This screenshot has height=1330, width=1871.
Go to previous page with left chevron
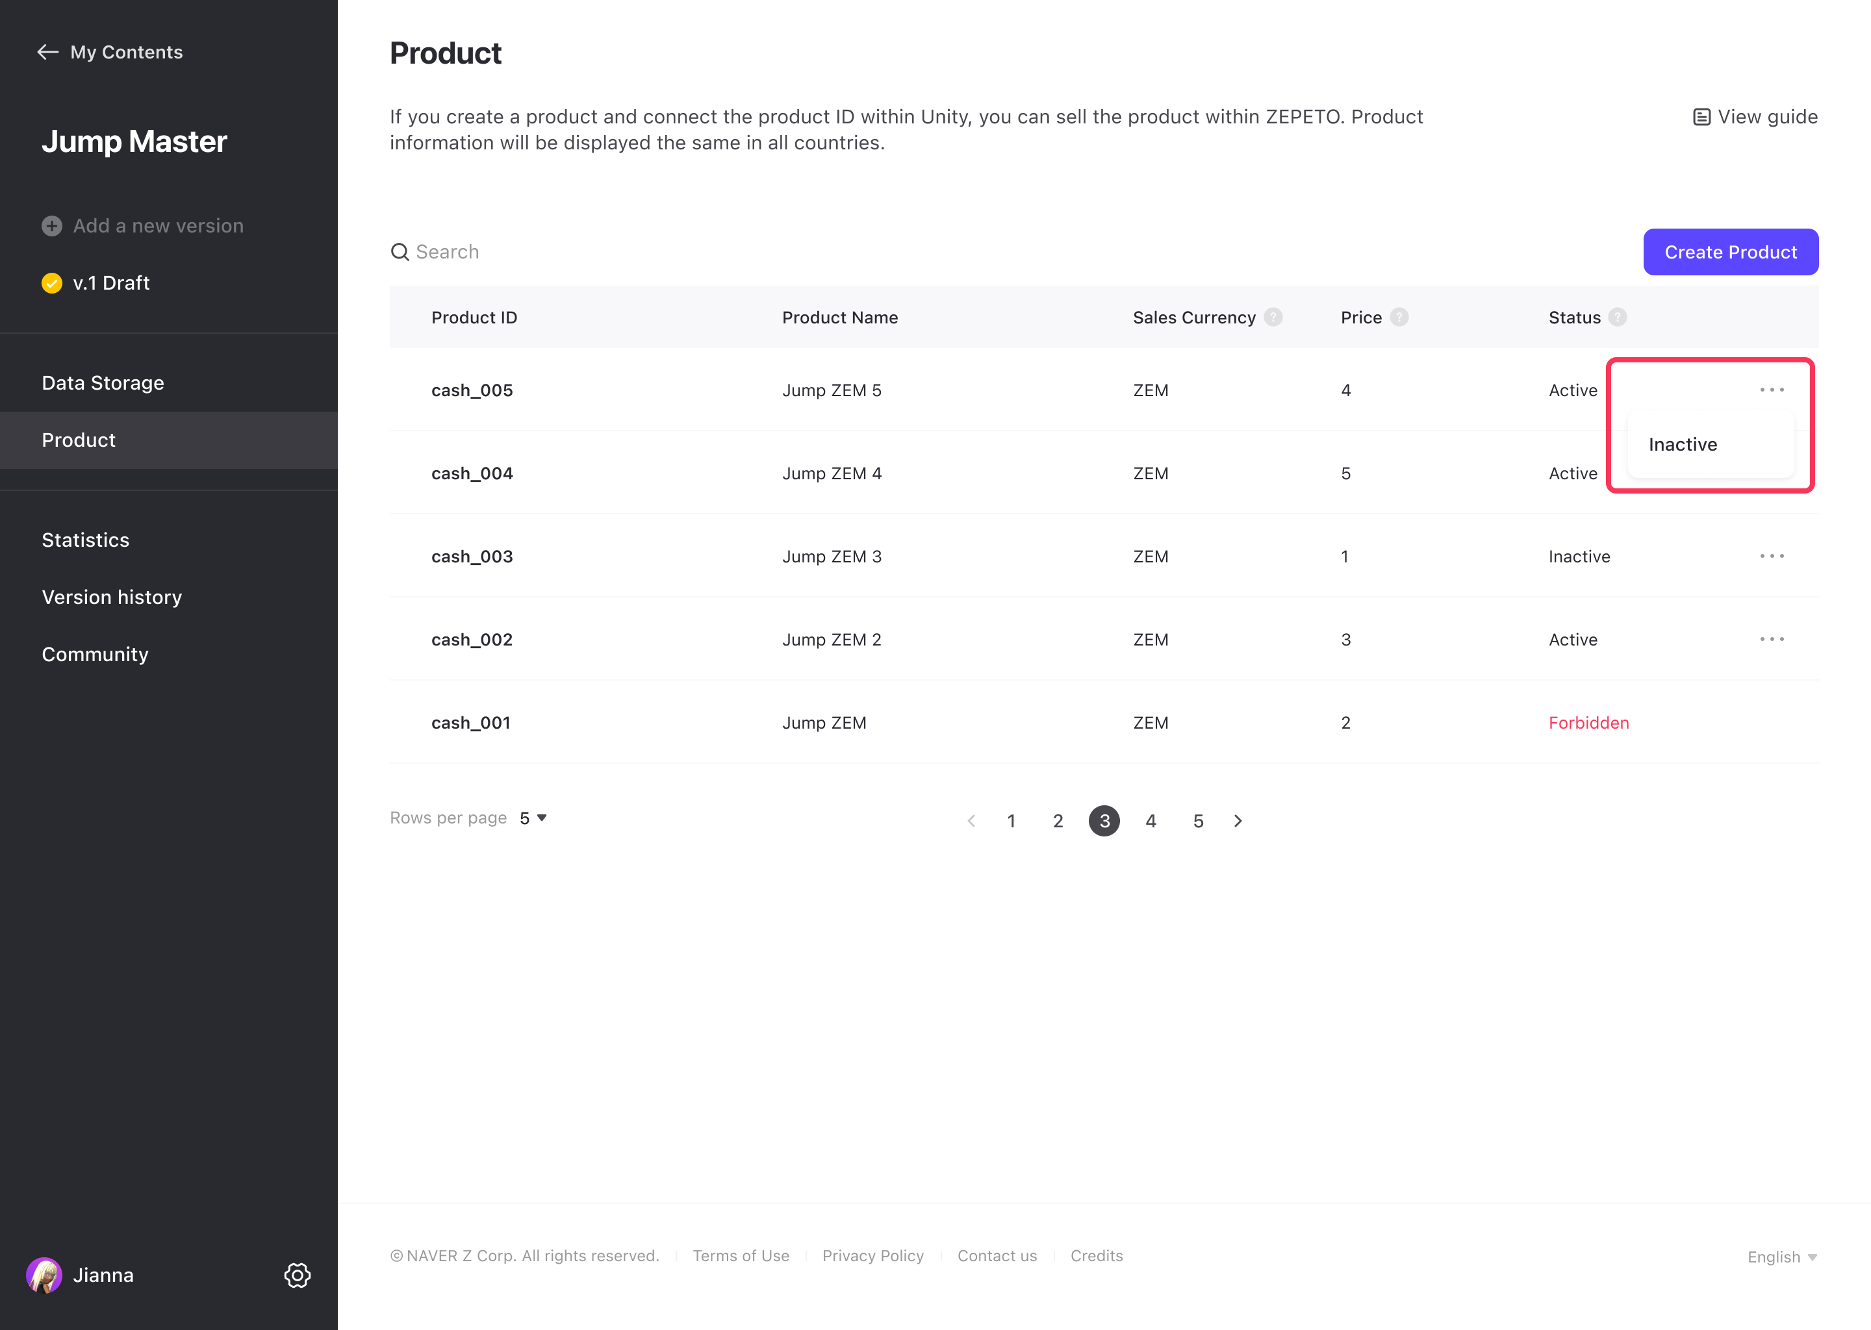point(971,821)
